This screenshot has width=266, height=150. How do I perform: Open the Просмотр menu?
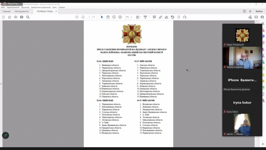[x=25, y=7]
